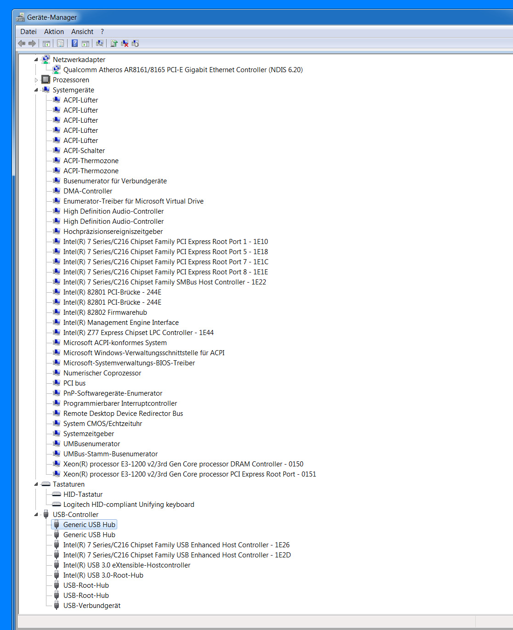Collapse the Systemgeräte node
The image size is (513, 630).
pos(36,90)
